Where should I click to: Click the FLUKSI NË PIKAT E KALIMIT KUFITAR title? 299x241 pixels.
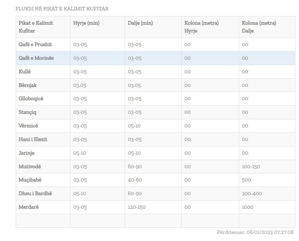(62, 9)
